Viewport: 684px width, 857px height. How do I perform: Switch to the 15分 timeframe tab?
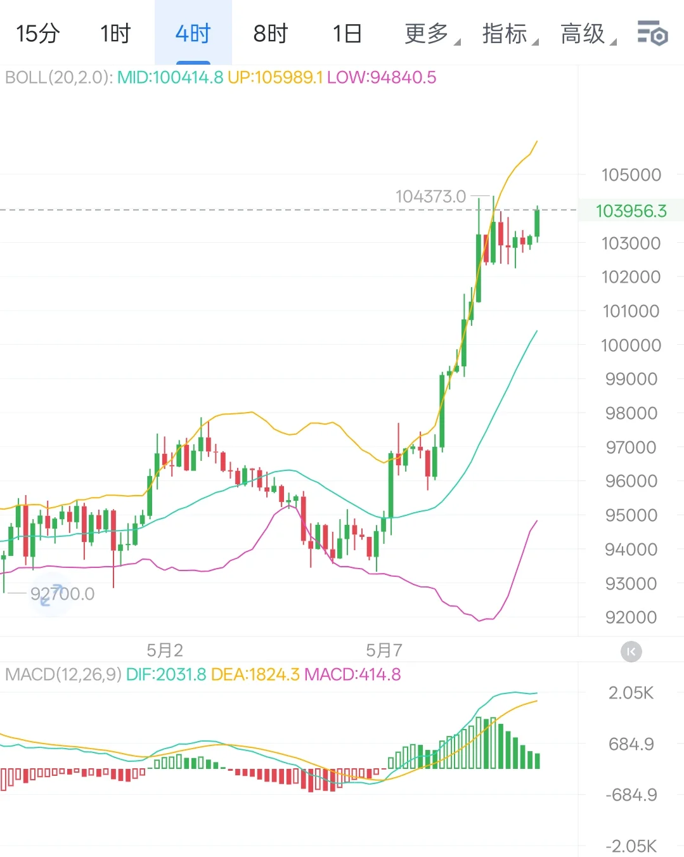[38, 33]
